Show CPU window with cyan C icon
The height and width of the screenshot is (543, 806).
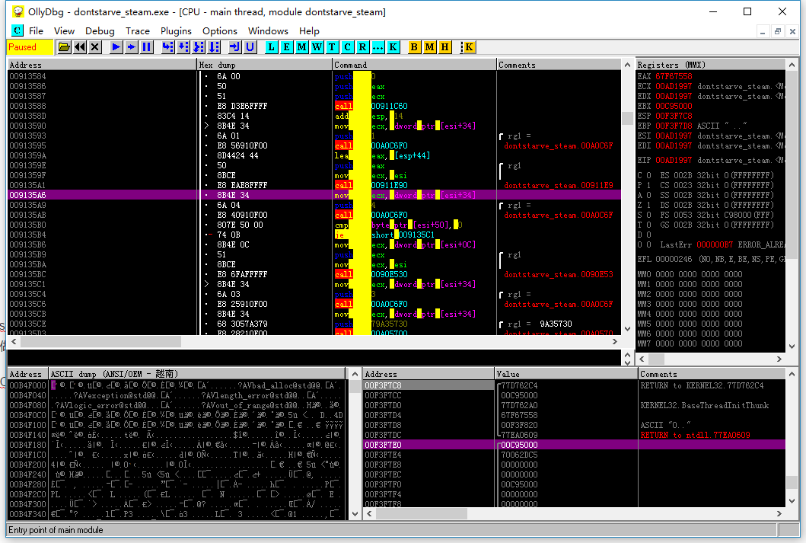click(x=348, y=47)
